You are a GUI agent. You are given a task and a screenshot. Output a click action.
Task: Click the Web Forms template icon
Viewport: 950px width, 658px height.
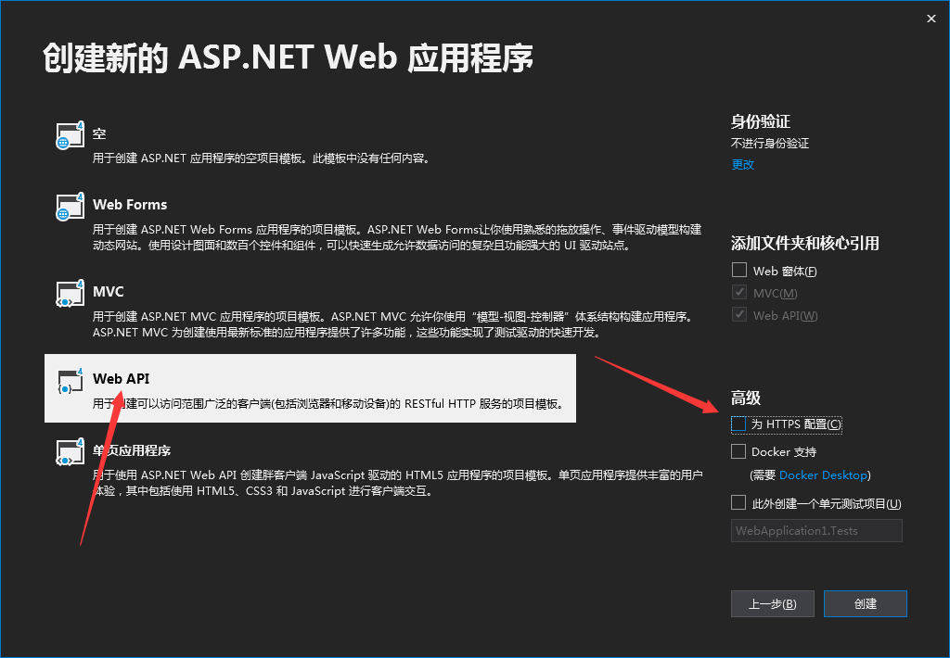[70, 207]
